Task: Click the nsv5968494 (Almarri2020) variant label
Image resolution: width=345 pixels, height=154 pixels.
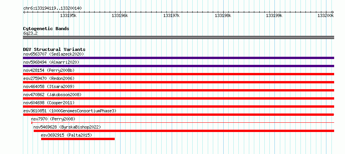Action: (51, 62)
